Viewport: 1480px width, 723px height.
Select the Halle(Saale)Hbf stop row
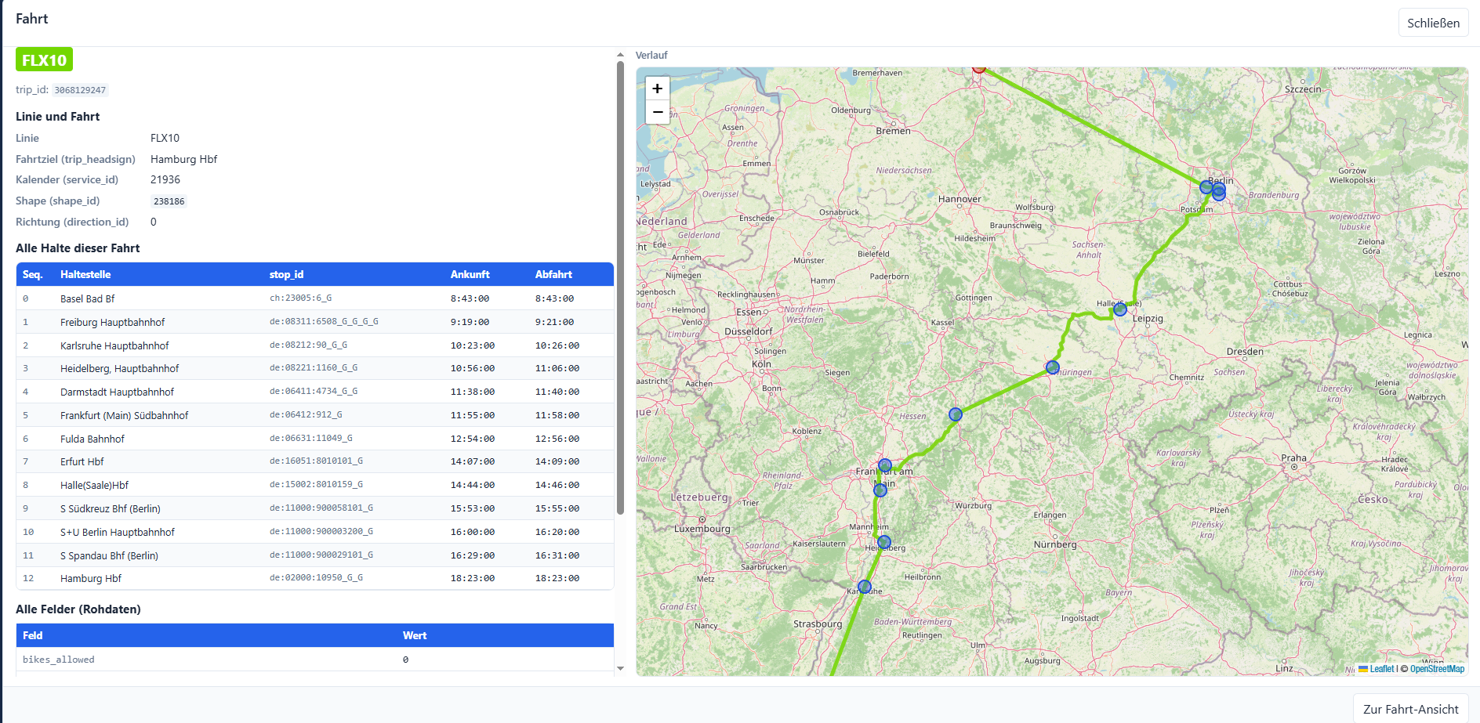[314, 485]
